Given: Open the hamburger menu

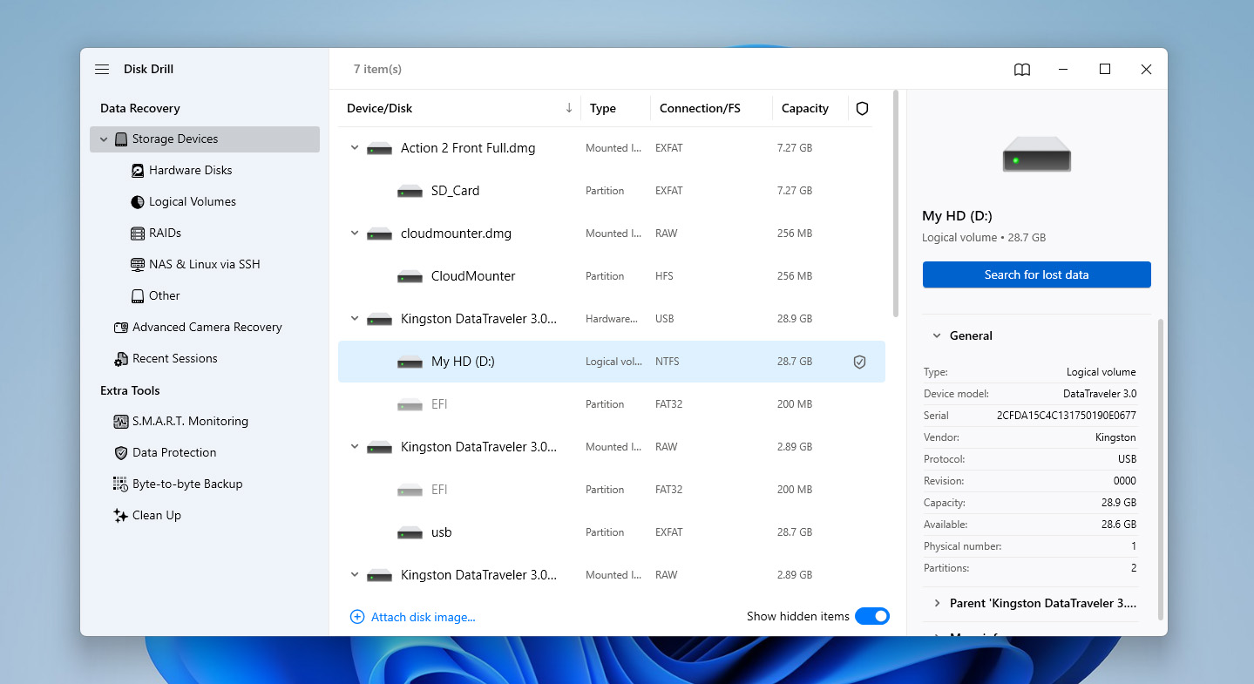Looking at the screenshot, I should click(x=102, y=69).
